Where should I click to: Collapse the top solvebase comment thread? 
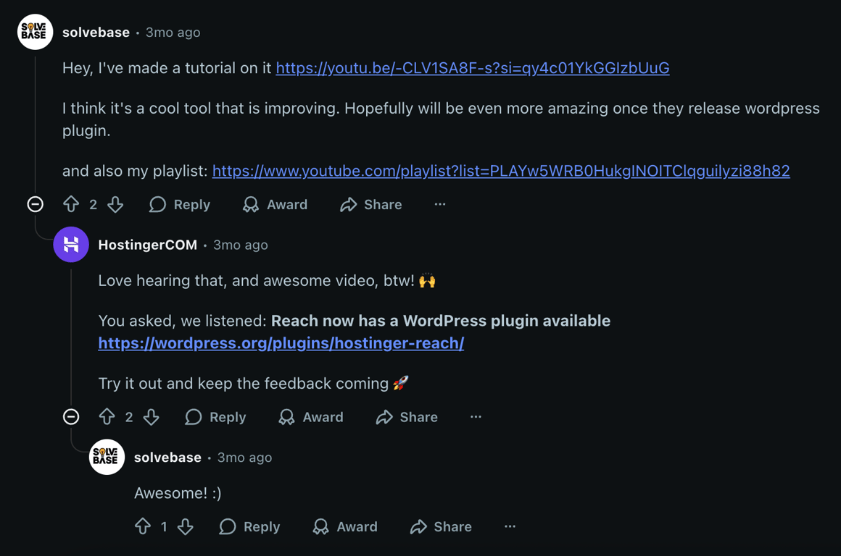click(34, 205)
